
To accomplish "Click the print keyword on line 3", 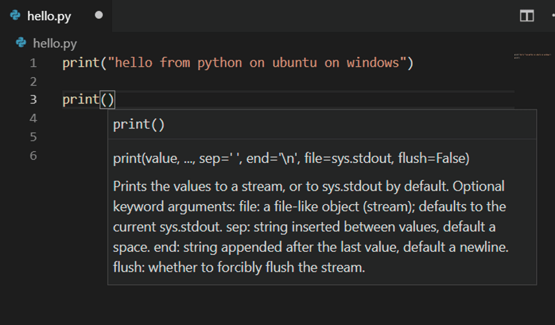I will (80, 100).
